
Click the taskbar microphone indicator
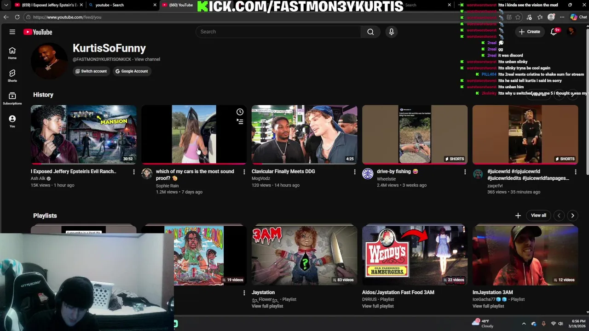coord(543,324)
